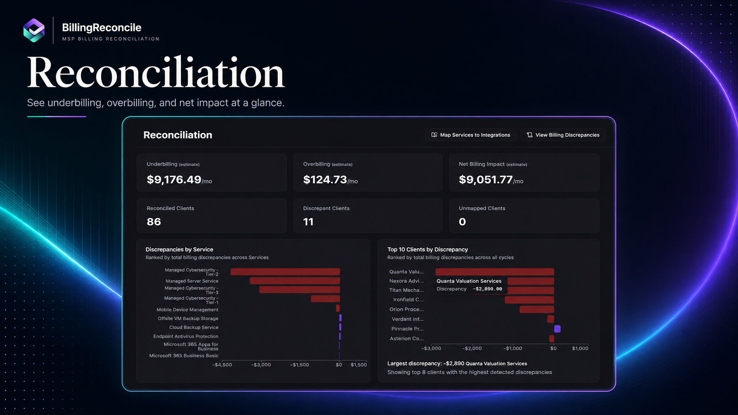The height and width of the screenshot is (415, 738).
Task: Click the Verdant Inf... client bar
Action: click(550, 319)
